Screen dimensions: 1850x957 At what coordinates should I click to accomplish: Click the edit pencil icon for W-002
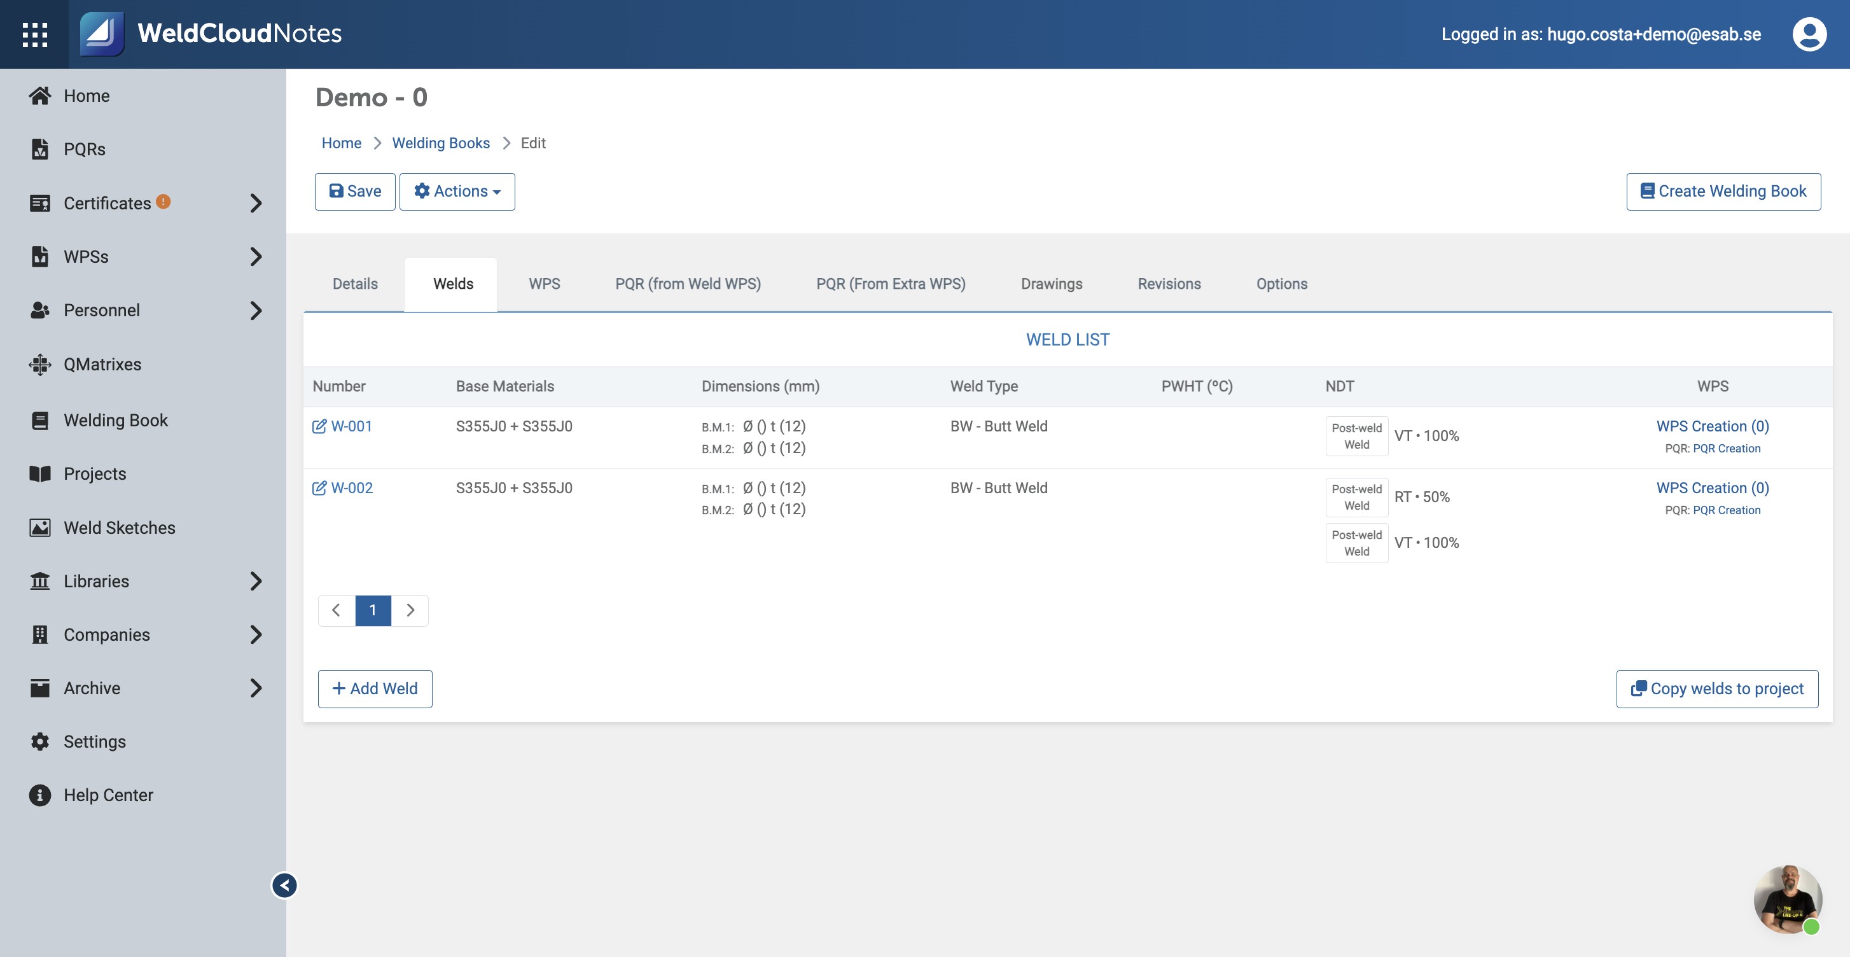(x=319, y=488)
